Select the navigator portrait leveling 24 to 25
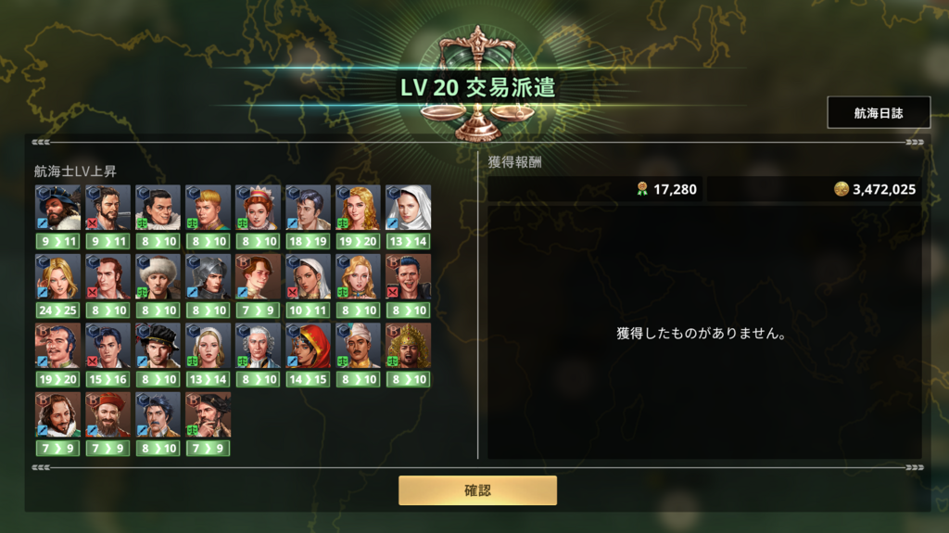This screenshot has height=533, width=949. coord(57,277)
